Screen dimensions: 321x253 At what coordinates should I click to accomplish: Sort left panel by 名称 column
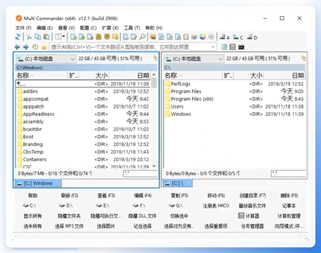click(x=41, y=76)
